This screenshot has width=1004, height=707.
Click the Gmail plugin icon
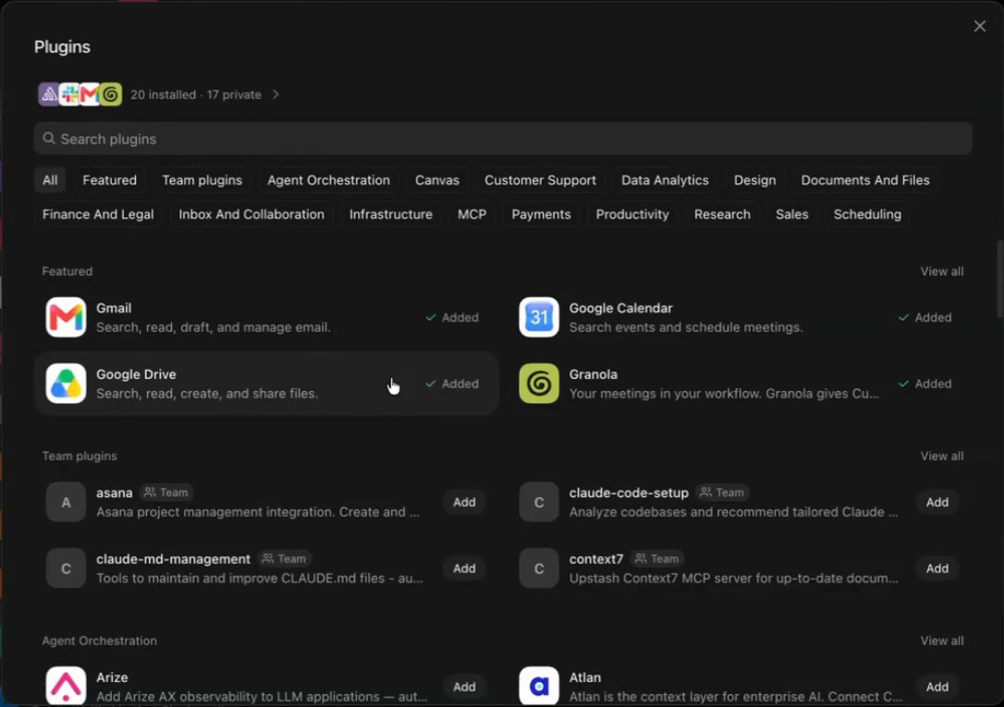[x=66, y=317]
